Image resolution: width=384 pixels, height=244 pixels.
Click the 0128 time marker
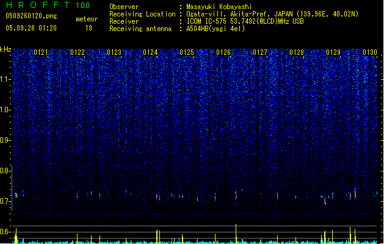tap(297, 52)
